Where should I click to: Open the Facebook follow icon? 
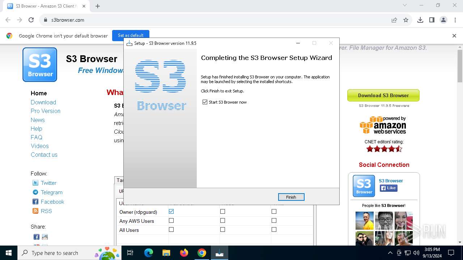point(35,202)
